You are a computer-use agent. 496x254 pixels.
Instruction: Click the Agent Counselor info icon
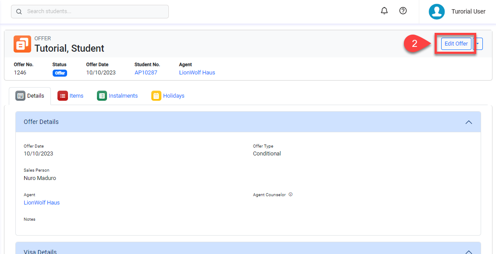click(x=291, y=194)
